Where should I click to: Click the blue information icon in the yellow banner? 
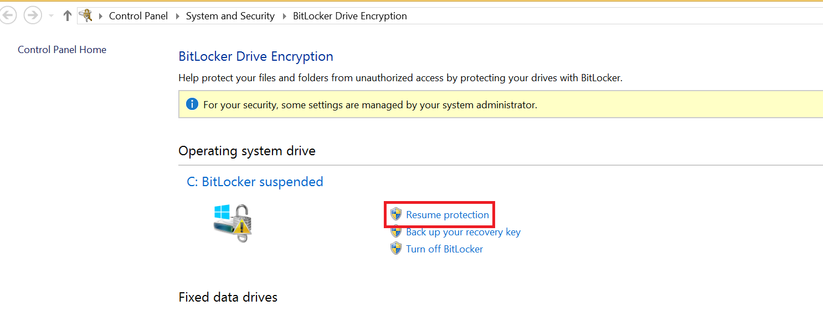click(x=192, y=104)
